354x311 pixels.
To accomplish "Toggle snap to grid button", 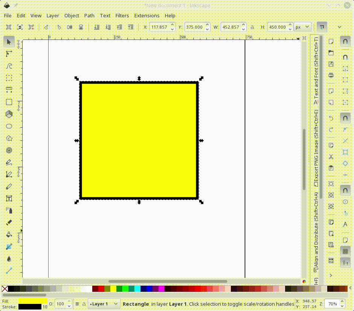I will tap(345, 251).
